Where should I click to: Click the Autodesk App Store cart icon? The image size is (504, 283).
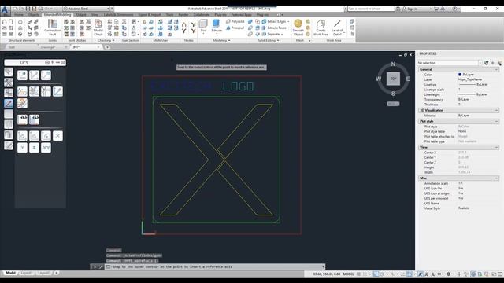pos(436,9)
